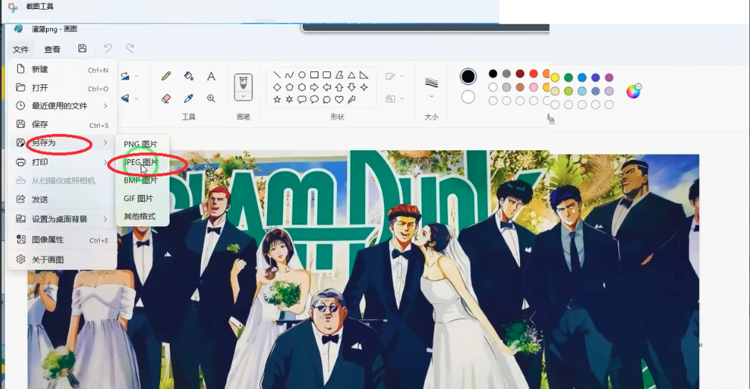The width and height of the screenshot is (750, 389).
Task: Choose the Down arrow shape
Action: coord(351,88)
